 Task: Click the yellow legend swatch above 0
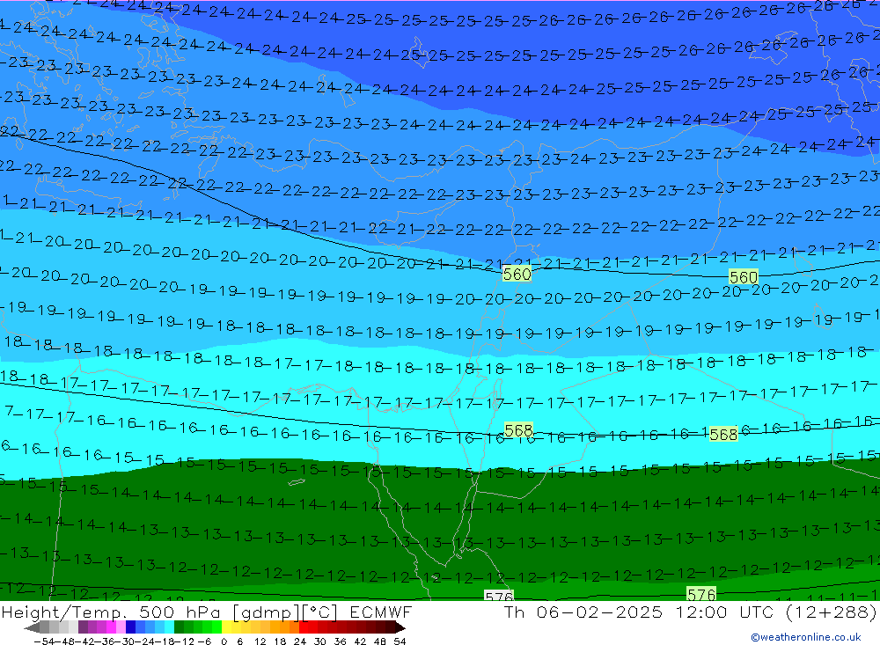[227, 627]
